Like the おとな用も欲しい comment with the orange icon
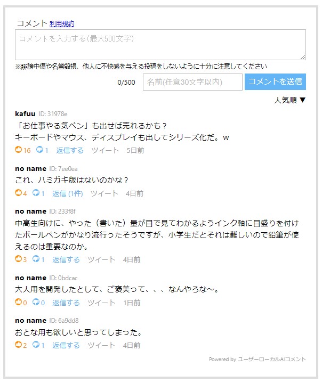 click(19, 345)
